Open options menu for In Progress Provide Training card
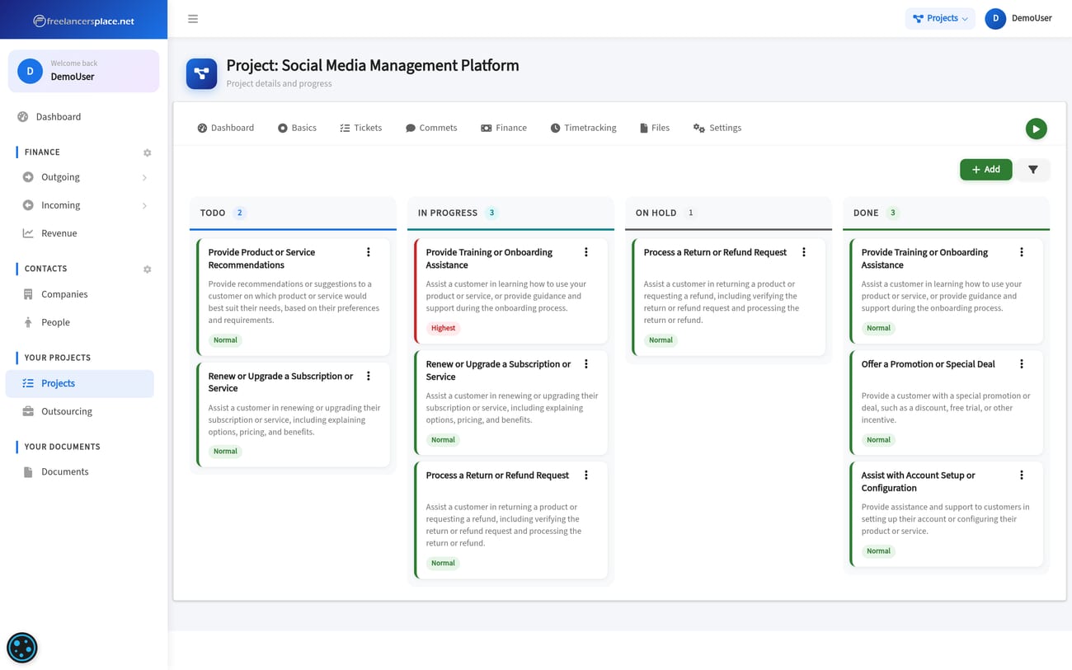1072x670 pixels. pyautogui.click(x=586, y=252)
